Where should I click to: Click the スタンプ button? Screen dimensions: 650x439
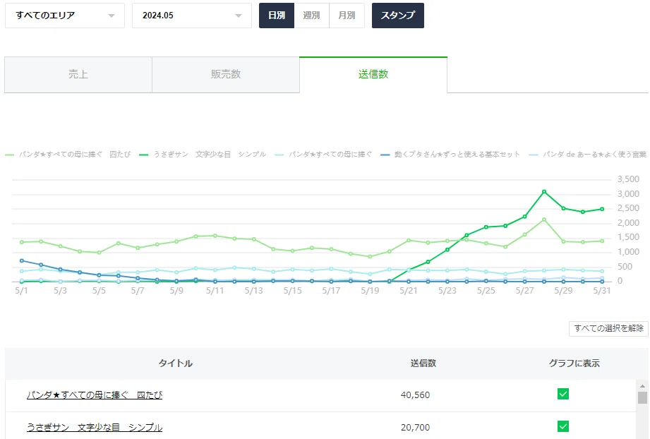click(x=397, y=16)
